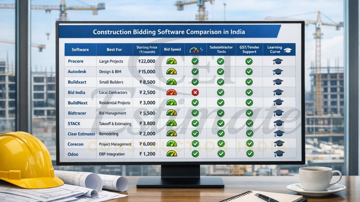This screenshot has height=202, width=360.
Task: Click the Corecon software name
Action: 75,144
